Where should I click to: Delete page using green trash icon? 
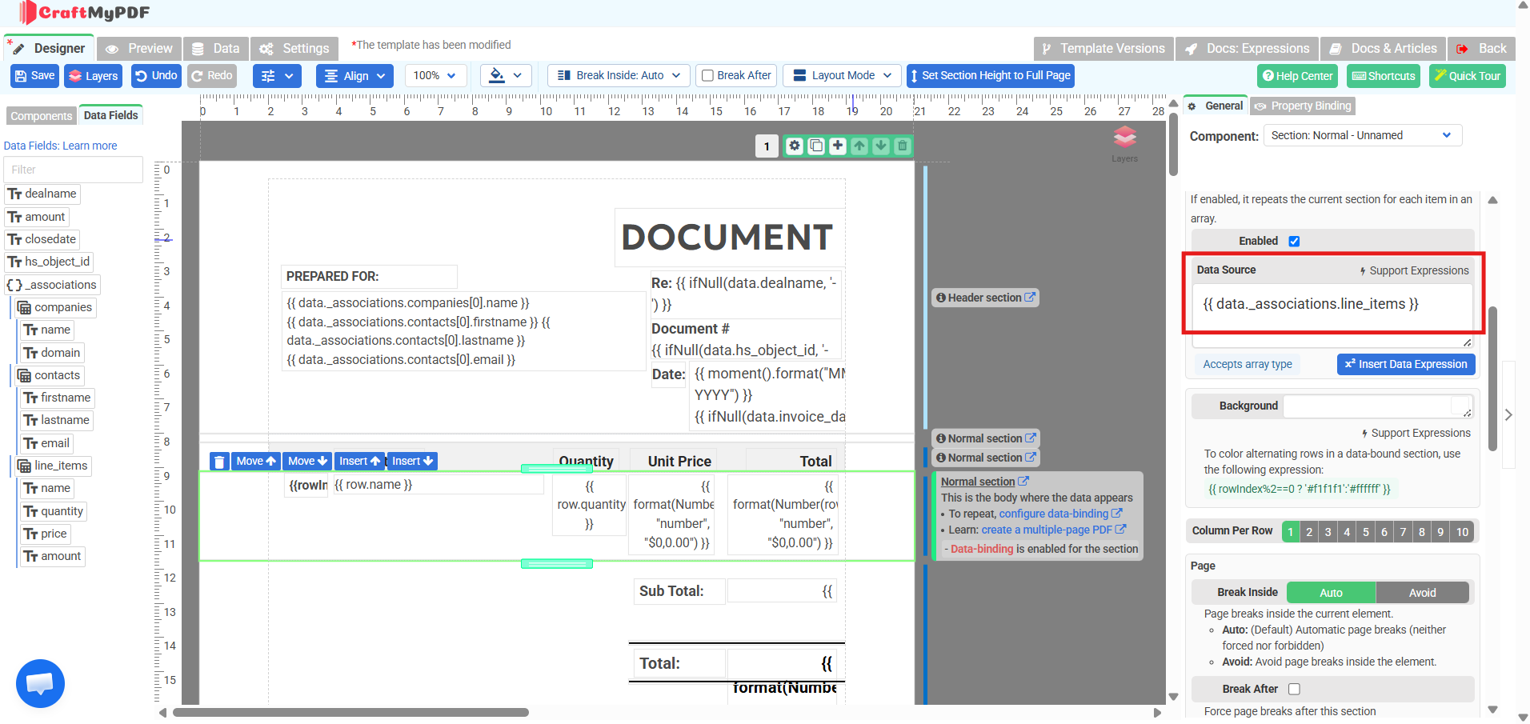902,146
